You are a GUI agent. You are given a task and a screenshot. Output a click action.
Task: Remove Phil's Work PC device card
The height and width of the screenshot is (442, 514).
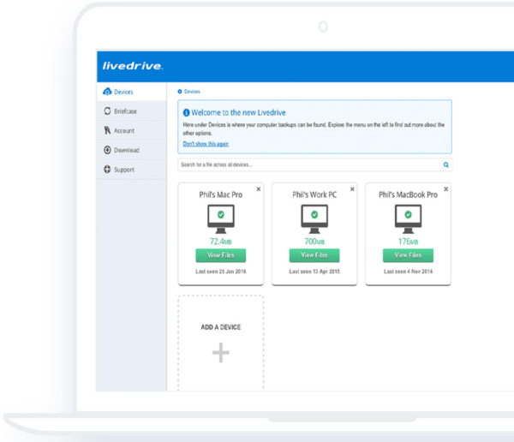pos(352,188)
